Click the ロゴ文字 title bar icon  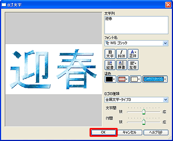click(x=4, y=5)
